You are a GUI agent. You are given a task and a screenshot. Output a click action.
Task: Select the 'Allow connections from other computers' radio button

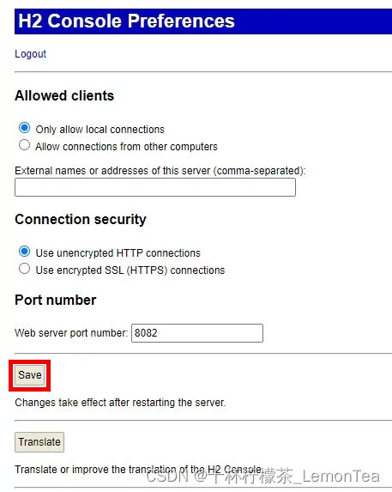[x=24, y=145]
